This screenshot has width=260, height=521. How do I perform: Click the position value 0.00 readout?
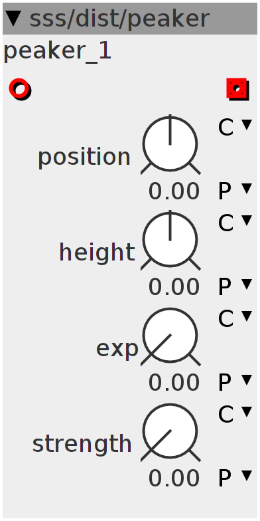coord(174,191)
